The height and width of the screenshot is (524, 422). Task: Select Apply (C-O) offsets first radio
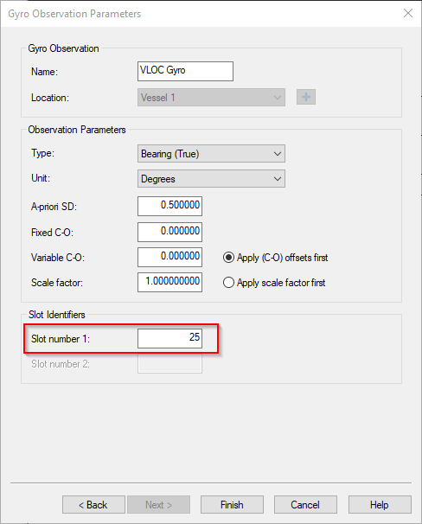coord(228,258)
